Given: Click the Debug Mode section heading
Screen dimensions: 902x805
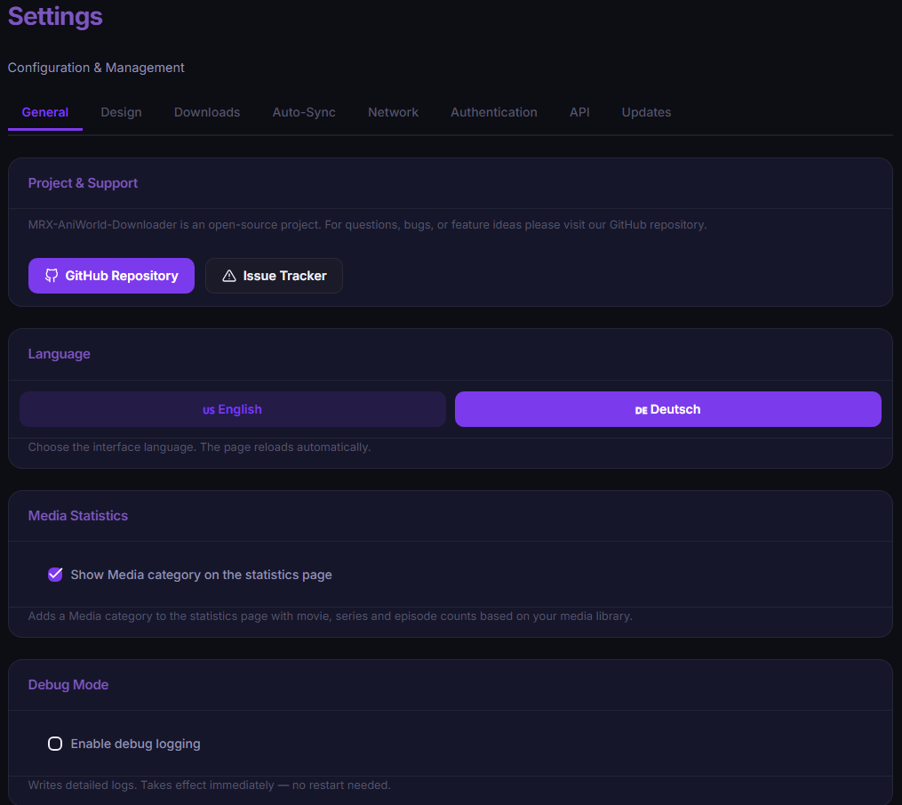Looking at the screenshot, I should click(68, 685).
